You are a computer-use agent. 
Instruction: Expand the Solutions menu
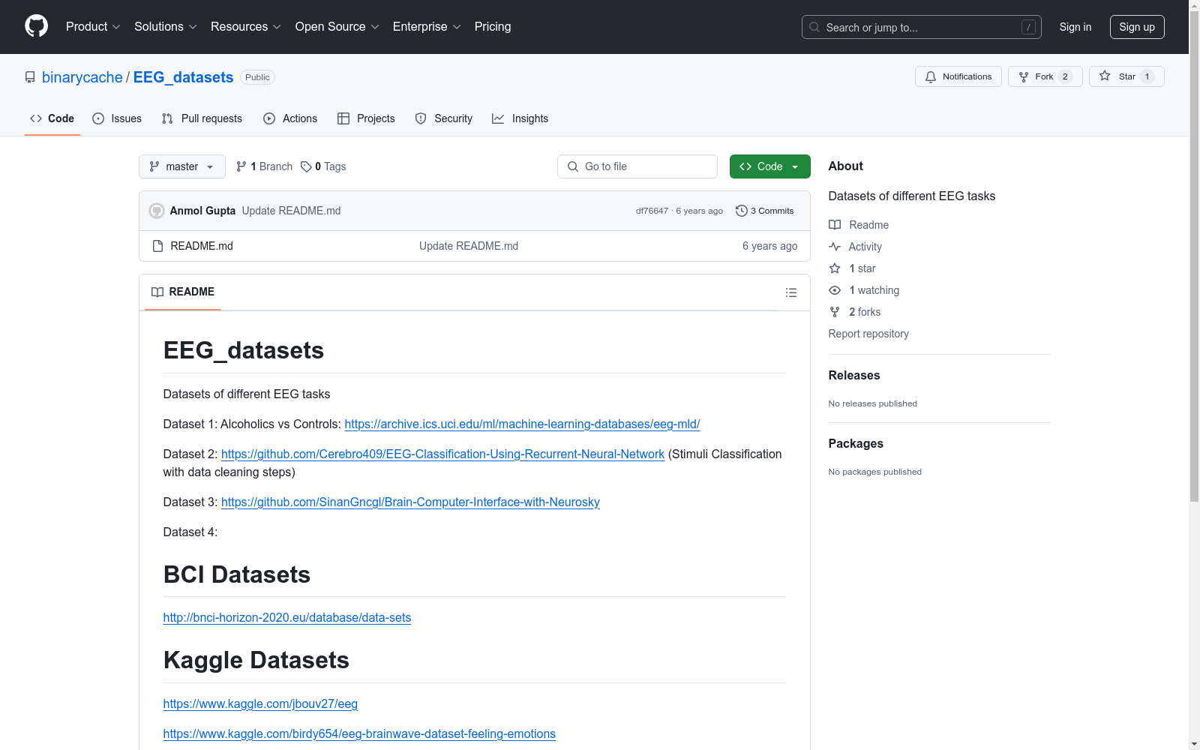[166, 27]
